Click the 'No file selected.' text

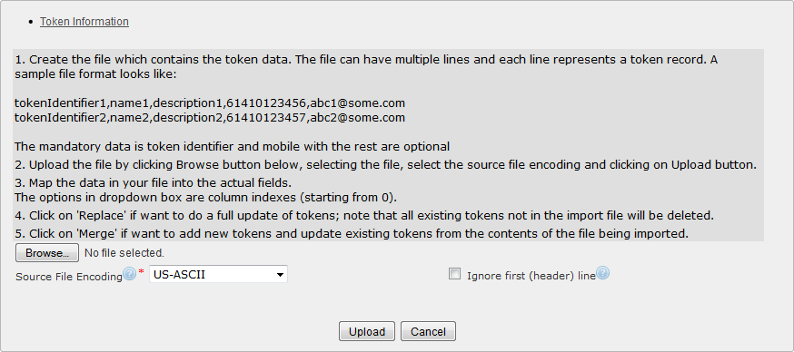(124, 252)
